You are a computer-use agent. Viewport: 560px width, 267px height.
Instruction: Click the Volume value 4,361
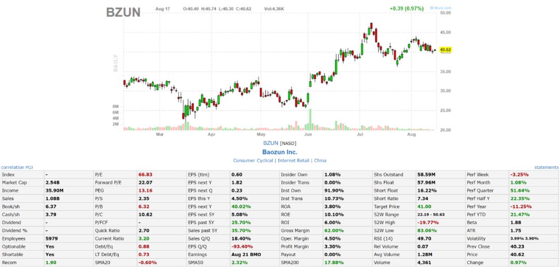(x=424, y=263)
